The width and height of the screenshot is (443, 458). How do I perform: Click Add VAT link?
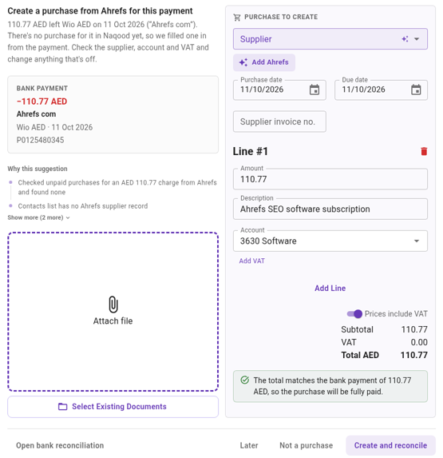(251, 261)
